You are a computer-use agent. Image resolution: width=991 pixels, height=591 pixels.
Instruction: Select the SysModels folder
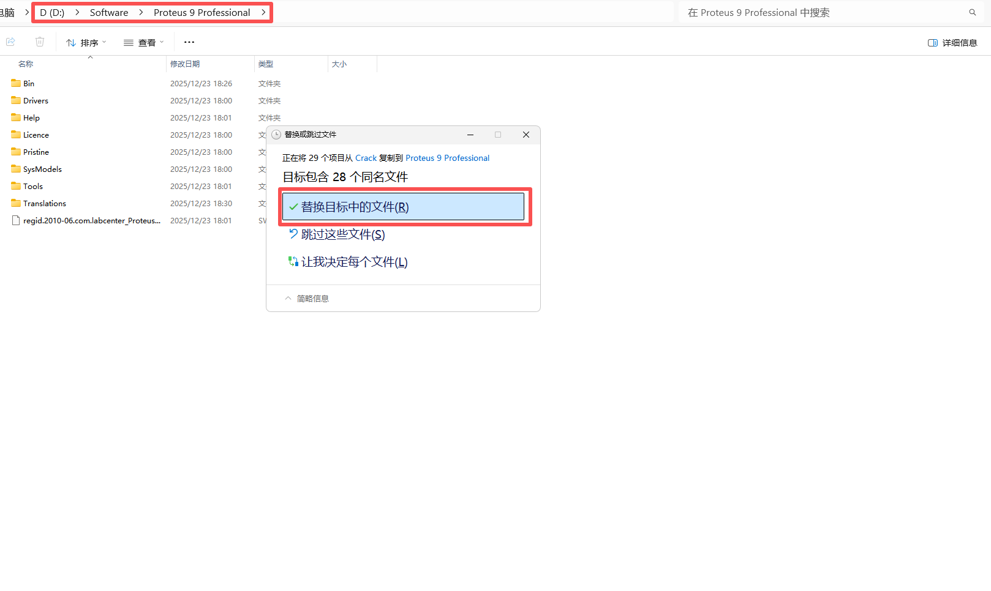tap(42, 169)
